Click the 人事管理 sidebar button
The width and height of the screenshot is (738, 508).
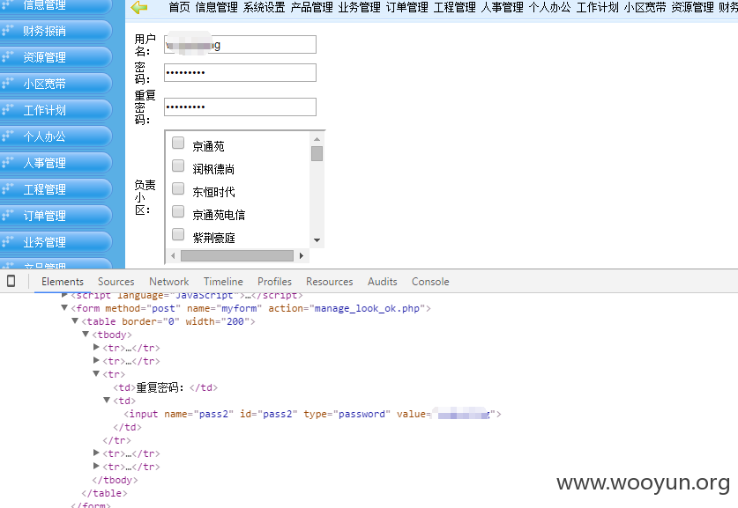56,163
